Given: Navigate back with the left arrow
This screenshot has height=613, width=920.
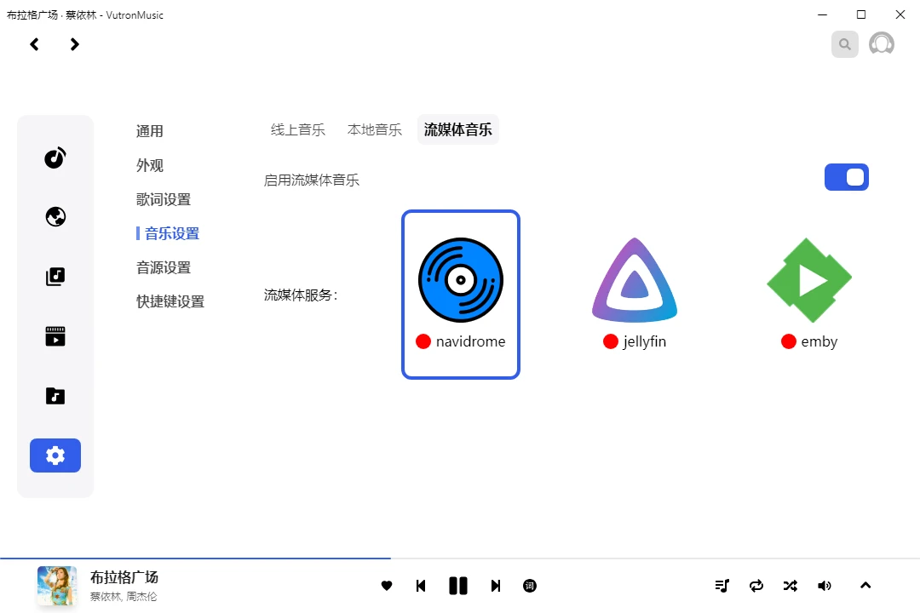Looking at the screenshot, I should click(x=34, y=44).
